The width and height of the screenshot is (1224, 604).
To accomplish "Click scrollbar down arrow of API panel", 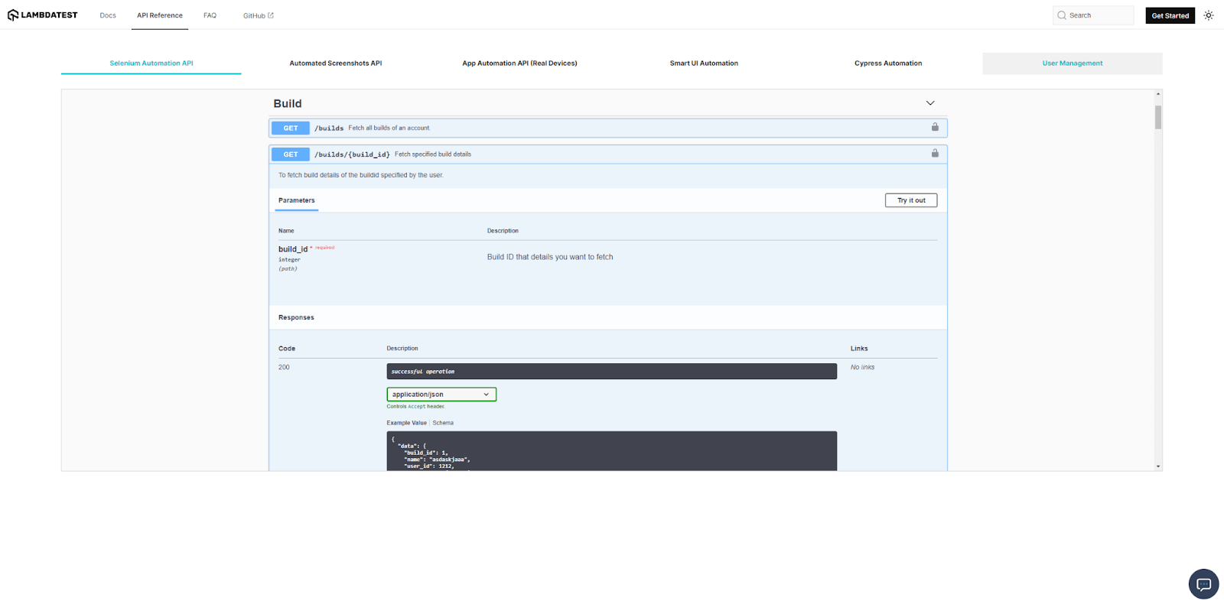I will coord(1158,466).
